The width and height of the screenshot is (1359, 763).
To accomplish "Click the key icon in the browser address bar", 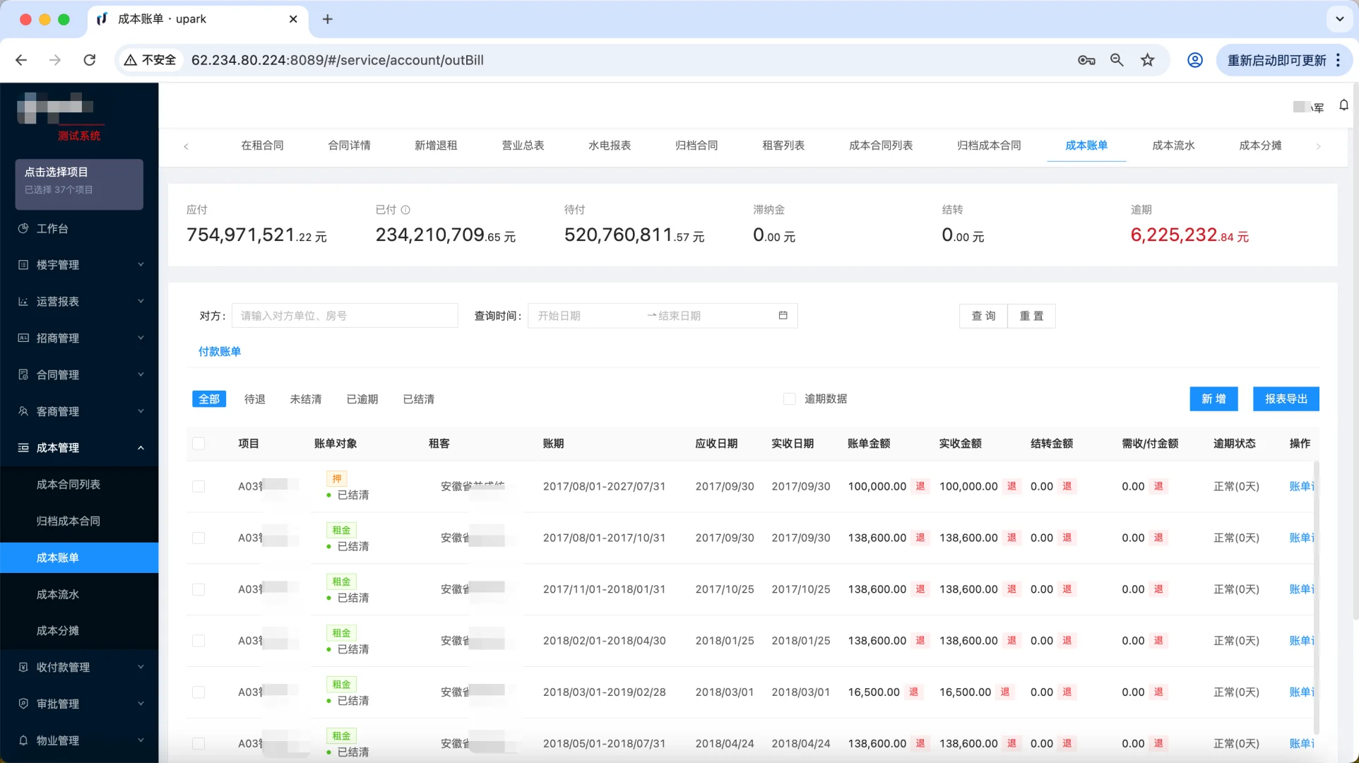I will (1086, 60).
